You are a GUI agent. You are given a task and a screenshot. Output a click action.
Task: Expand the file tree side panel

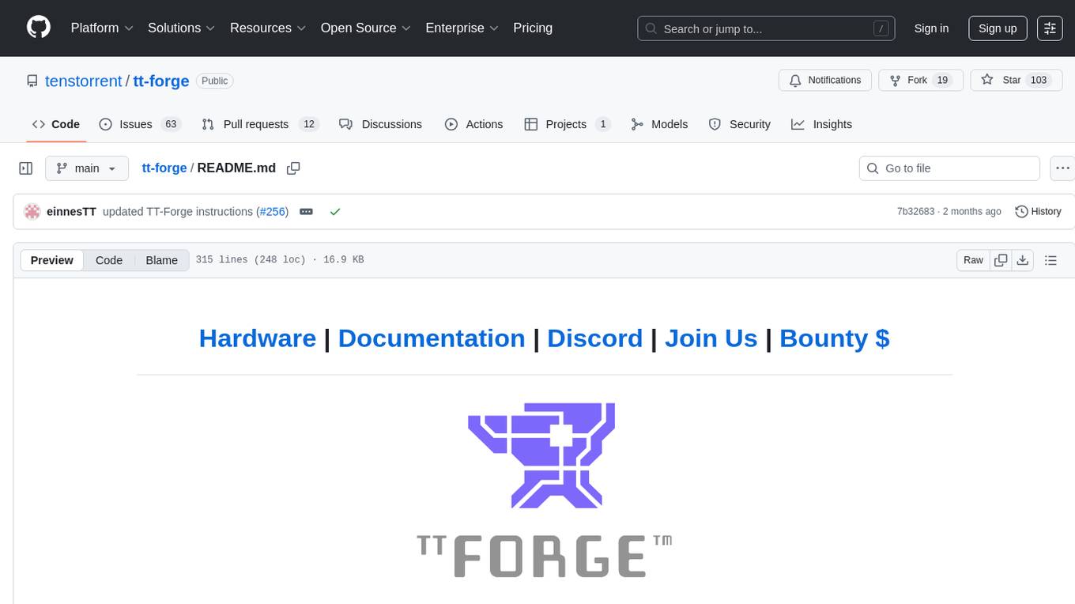point(26,168)
